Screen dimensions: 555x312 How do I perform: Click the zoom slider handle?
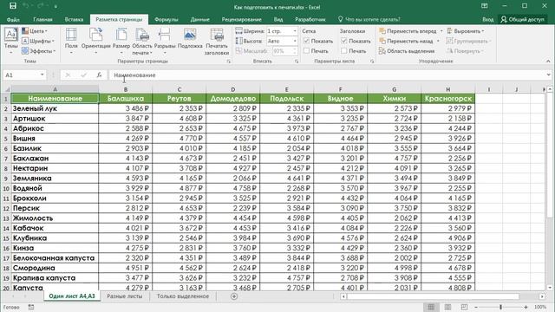[501, 307]
